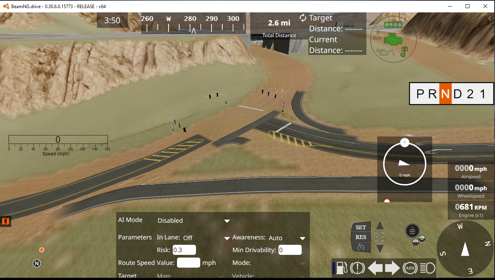
Task: Click the Route Speed Value field
Action: pyautogui.click(x=188, y=263)
